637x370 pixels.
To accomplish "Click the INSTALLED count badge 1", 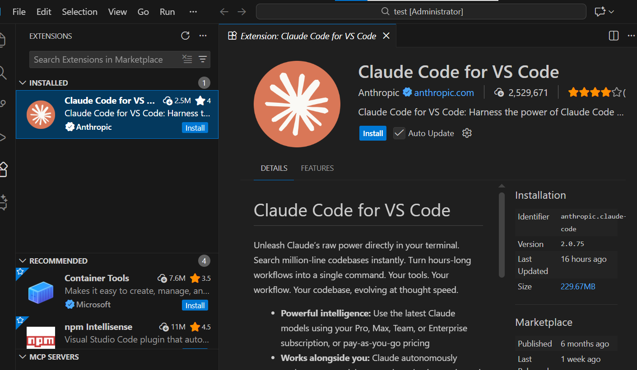I will point(204,83).
